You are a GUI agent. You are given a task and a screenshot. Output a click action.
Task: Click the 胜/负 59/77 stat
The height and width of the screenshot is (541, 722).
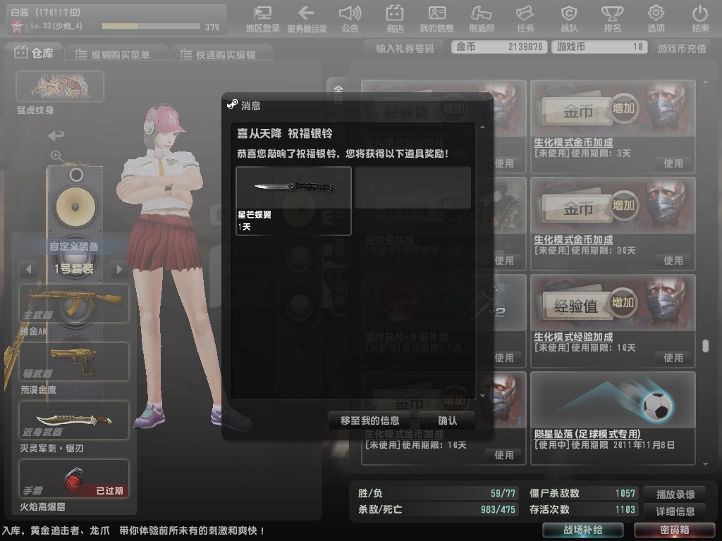[x=436, y=493]
